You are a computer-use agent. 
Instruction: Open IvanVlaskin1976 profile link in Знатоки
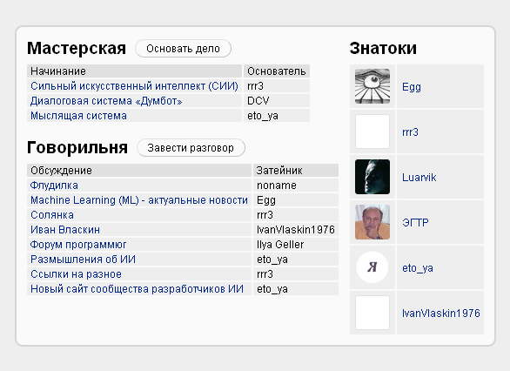pyautogui.click(x=441, y=313)
